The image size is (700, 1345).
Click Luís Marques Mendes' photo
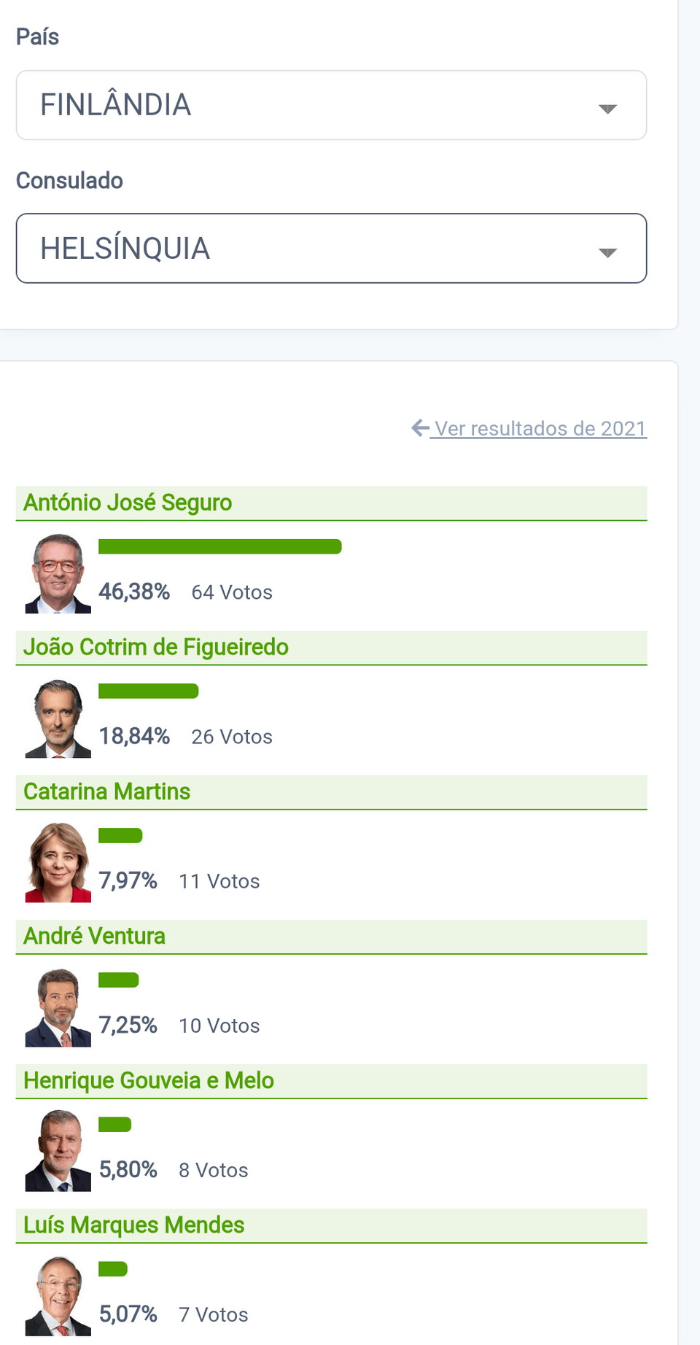(x=58, y=1296)
